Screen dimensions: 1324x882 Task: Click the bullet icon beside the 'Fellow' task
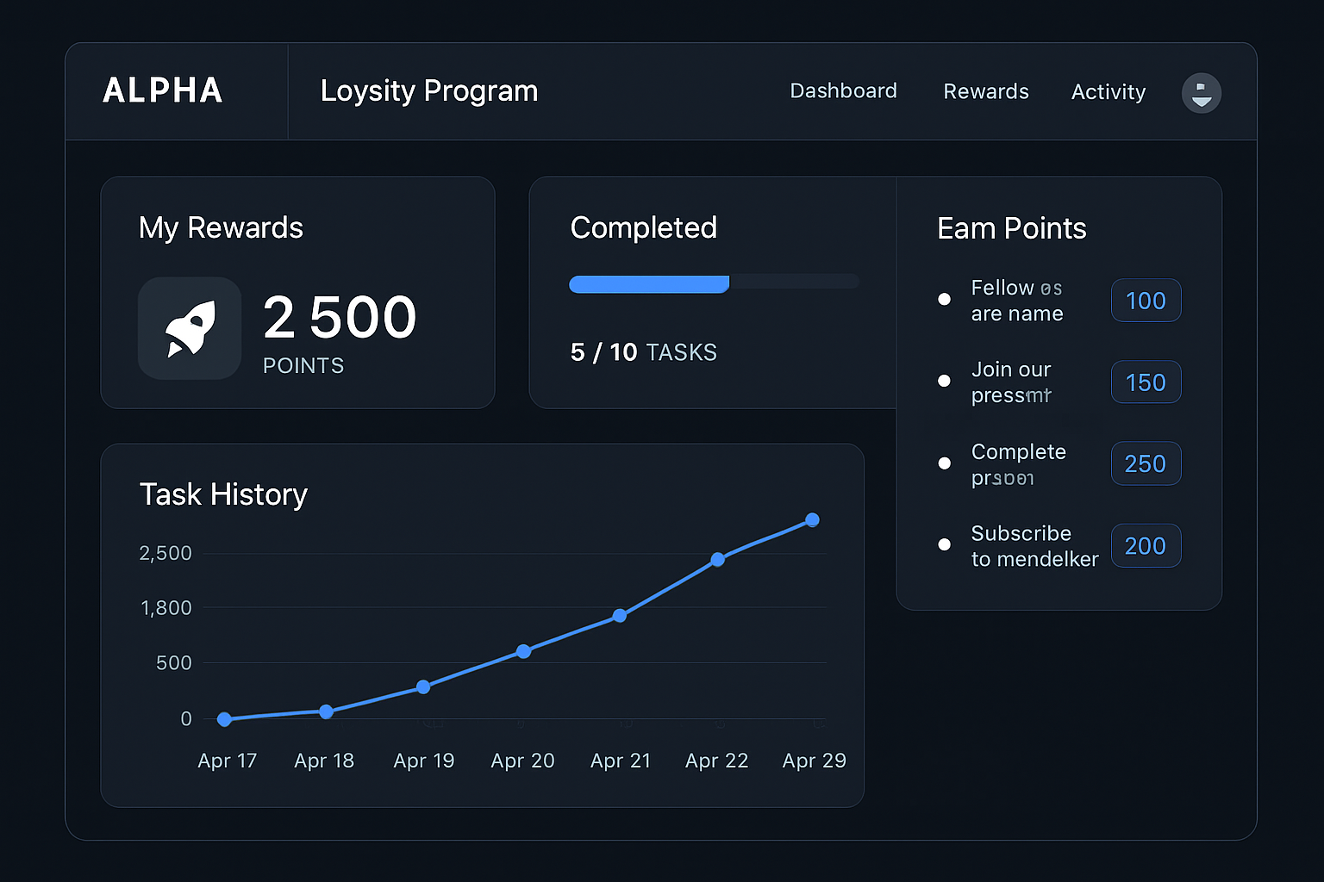coord(945,299)
